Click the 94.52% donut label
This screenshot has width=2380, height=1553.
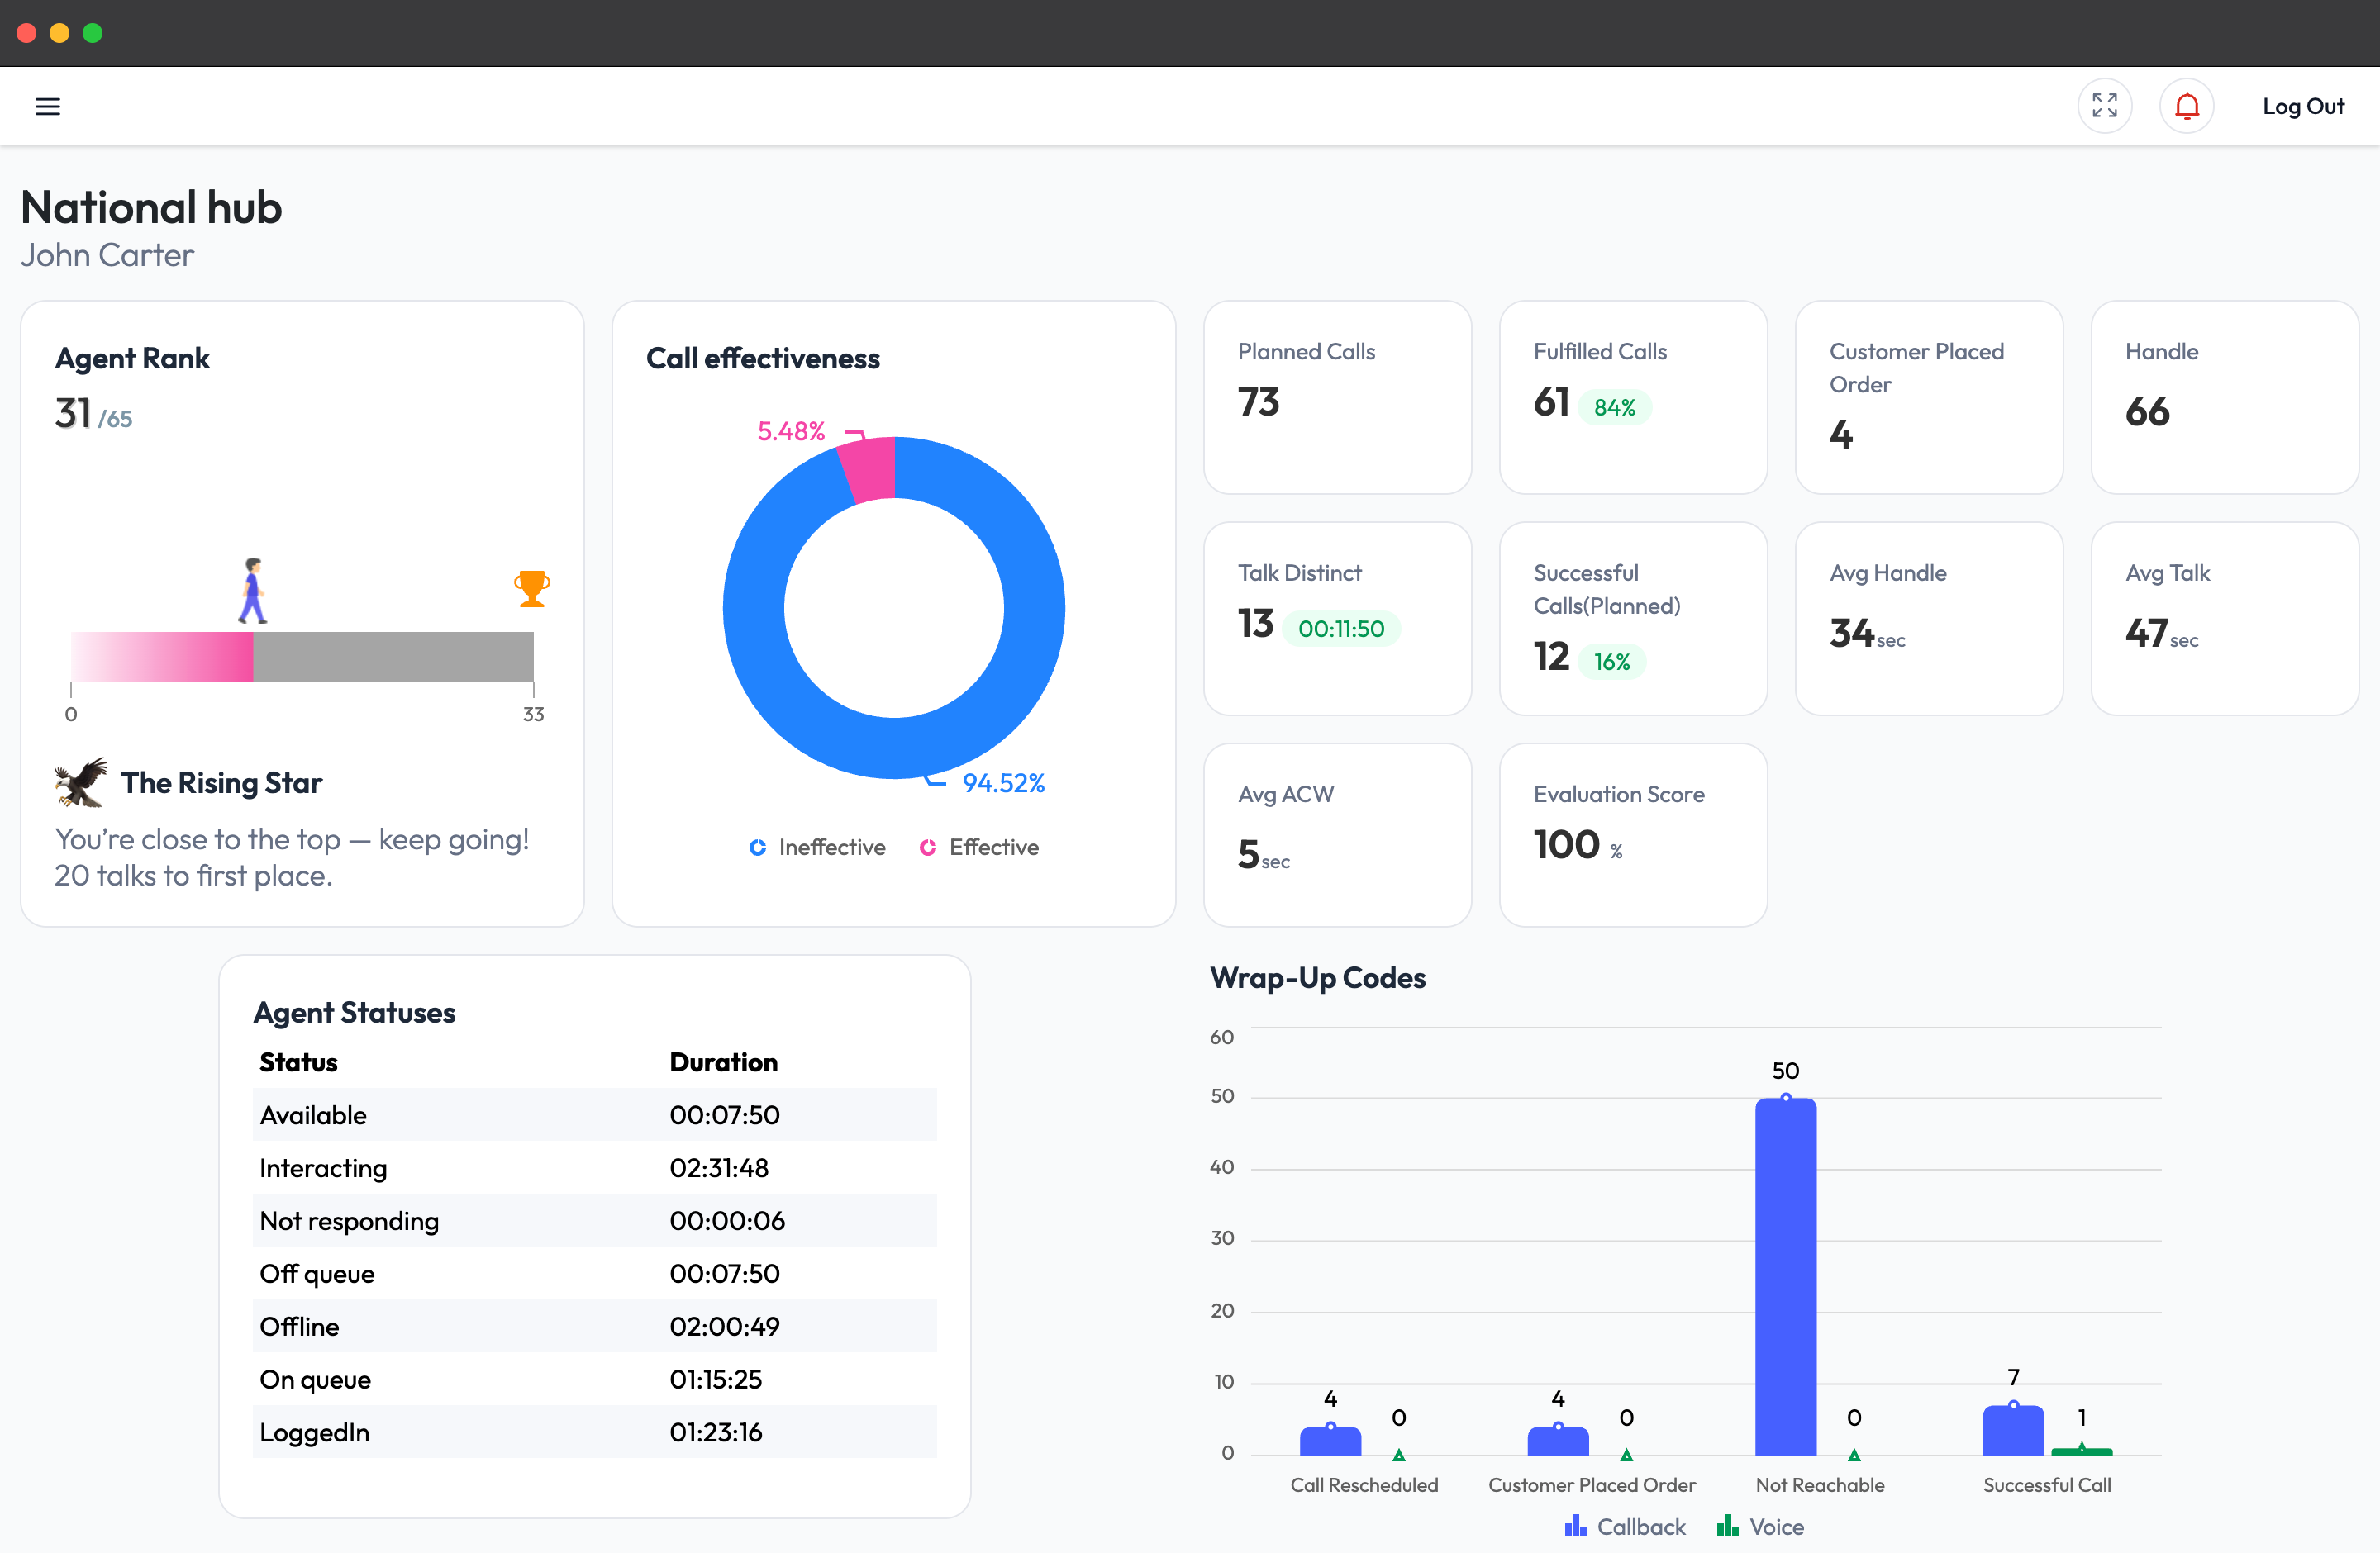pos(1003,783)
